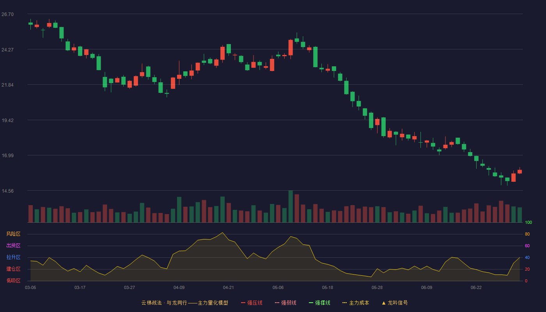The width and height of the screenshot is (546, 312).
Task: Toggle the 主力成本 legend entry
Action: [356, 303]
